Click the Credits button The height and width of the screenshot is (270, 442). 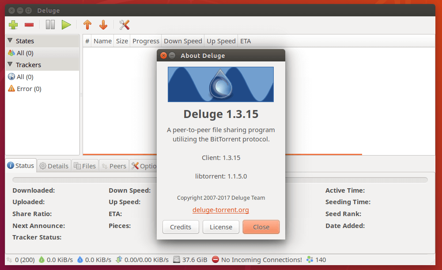point(181,227)
